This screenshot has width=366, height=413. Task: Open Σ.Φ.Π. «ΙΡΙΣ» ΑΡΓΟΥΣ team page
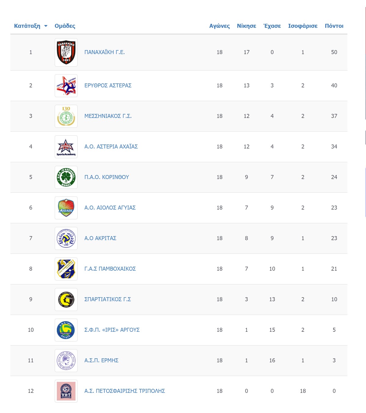point(112,330)
